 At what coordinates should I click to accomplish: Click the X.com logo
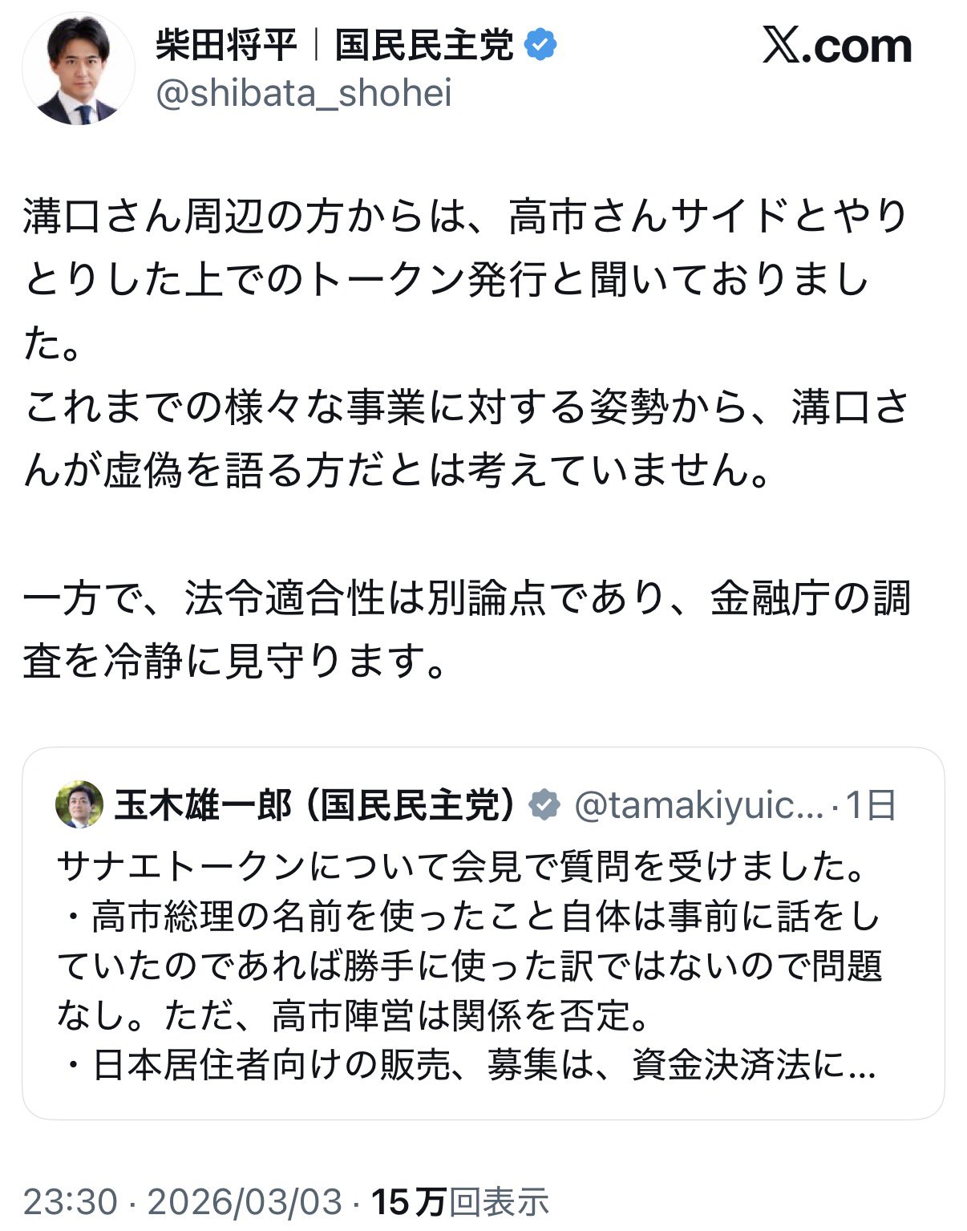tap(836, 47)
